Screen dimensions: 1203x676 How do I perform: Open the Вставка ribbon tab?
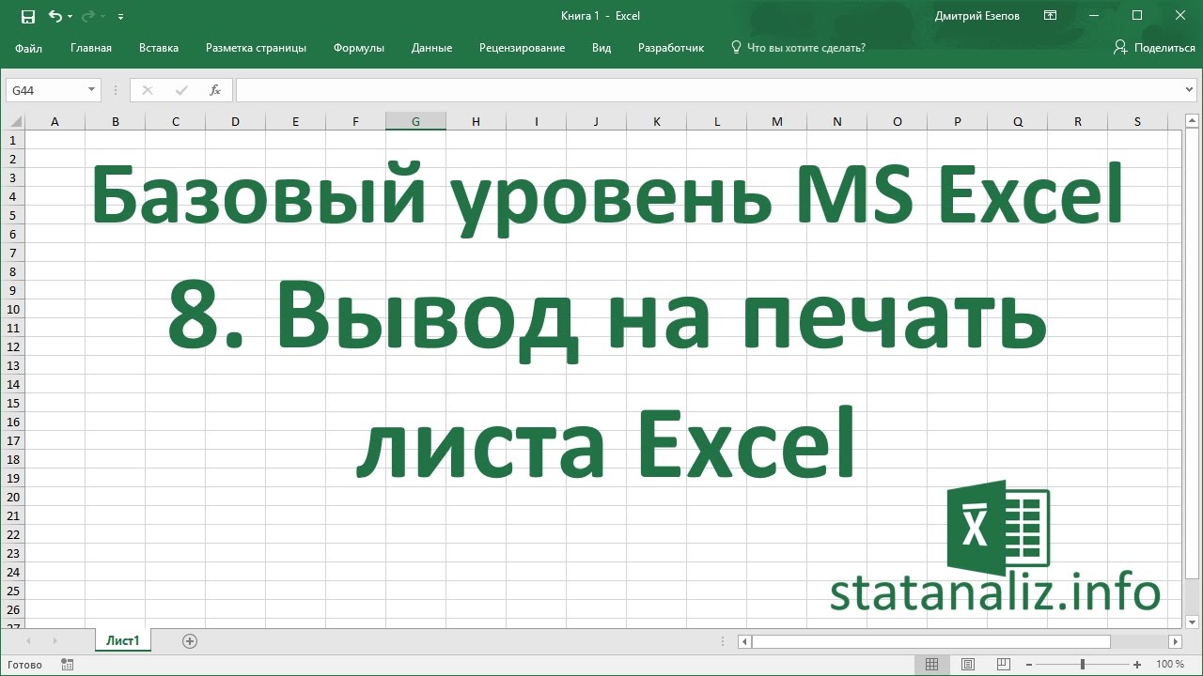(x=159, y=48)
